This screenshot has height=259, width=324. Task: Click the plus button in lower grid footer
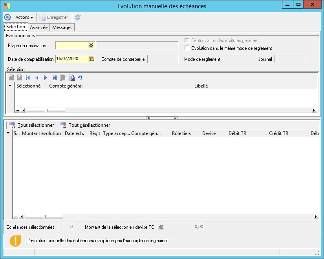click(x=16, y=217)
